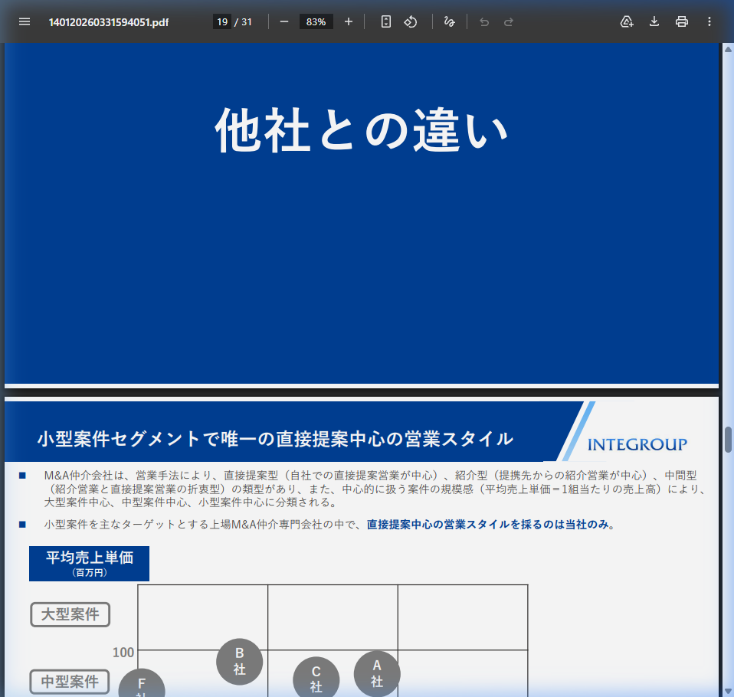Click the B社 circle in the chart
734x697 pixels.
[x=239, y=662]
